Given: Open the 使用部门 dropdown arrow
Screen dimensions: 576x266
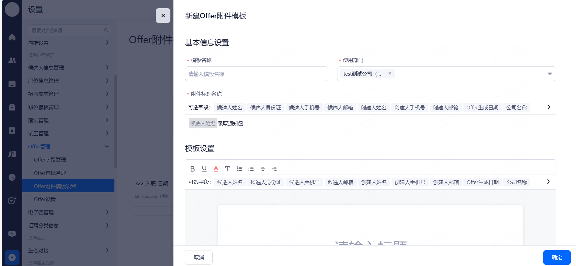Looking at the screenshot, I should point(550,74).
